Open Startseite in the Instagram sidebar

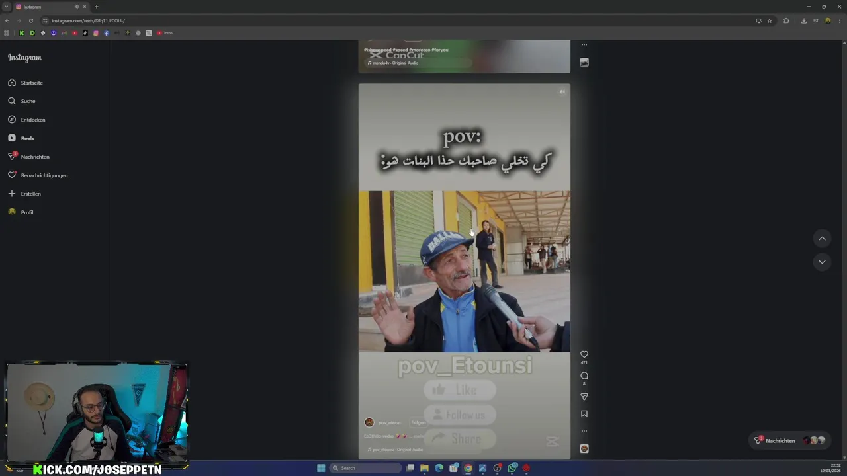click(x=26, y=83)
